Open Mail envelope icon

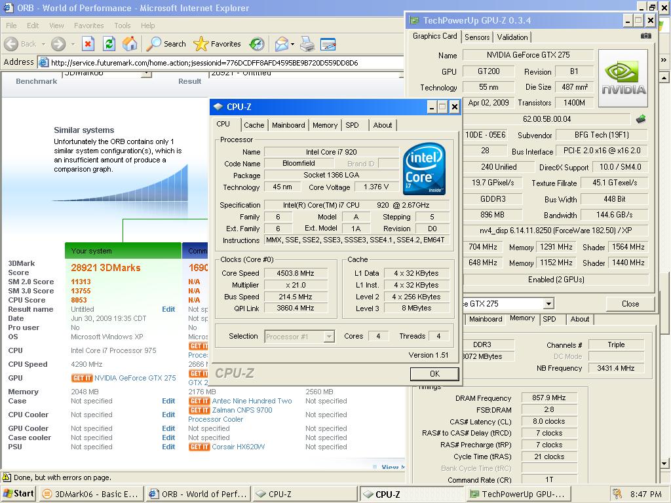point(281,44)
